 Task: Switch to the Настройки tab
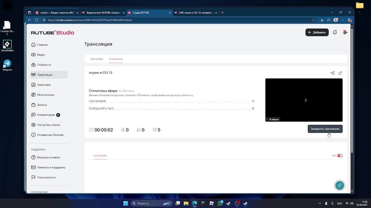(97, 59)
